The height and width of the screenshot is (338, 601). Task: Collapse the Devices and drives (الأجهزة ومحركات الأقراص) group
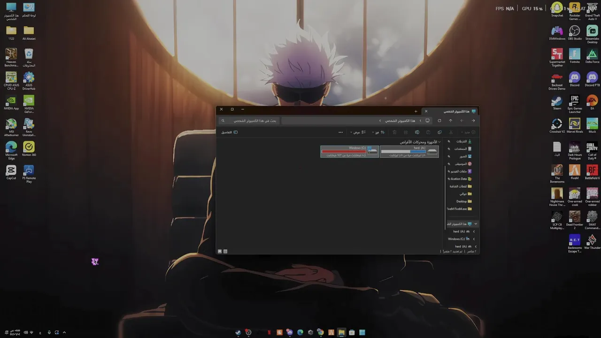(439, 142)
